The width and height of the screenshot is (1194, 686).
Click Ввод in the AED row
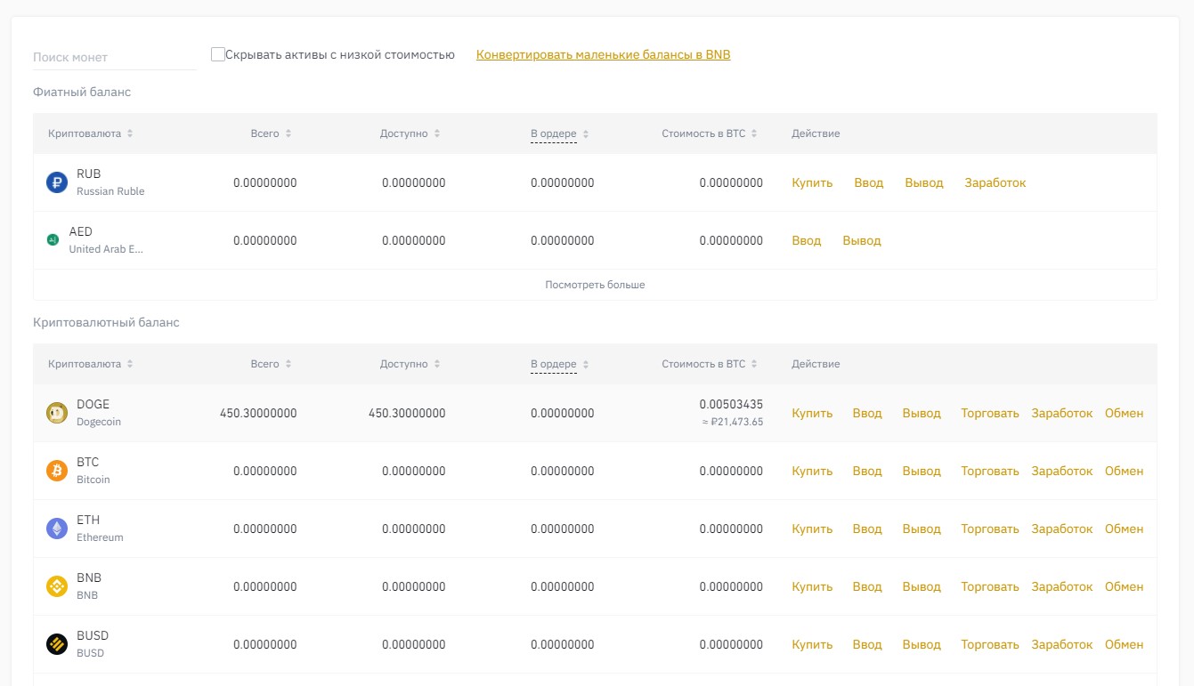pyautogui.click(x=807, y=240)
